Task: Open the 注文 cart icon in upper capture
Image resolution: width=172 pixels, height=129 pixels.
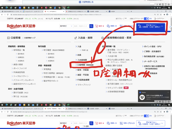Action: 96,26
